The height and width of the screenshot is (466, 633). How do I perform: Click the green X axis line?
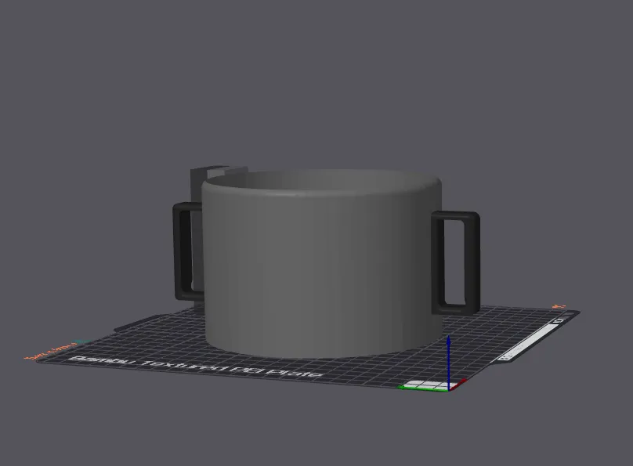[423, 388]
